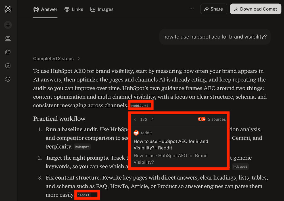The width and height of the screenshot is (284, 201).
Task: Open the Share dialog
Action: pos(214,9)
